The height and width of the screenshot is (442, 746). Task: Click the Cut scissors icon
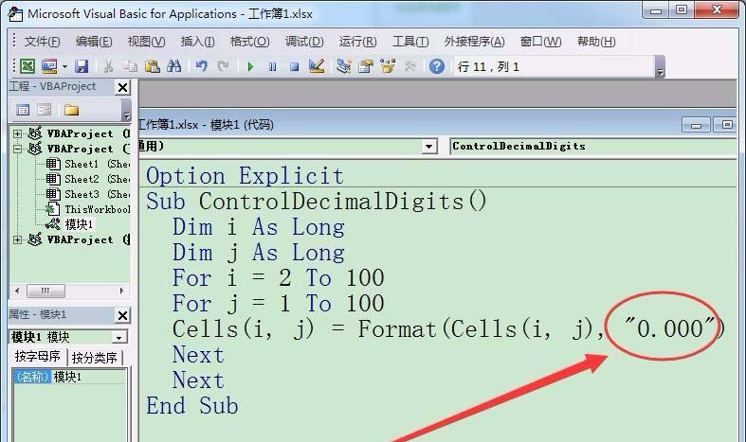pyautogui.click(x=108, y=66)
